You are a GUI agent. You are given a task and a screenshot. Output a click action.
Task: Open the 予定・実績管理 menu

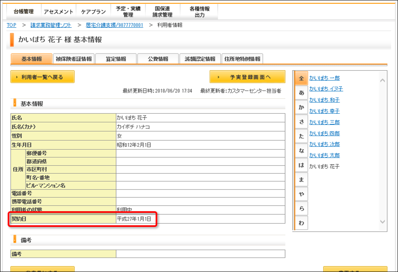click(128, 12)
